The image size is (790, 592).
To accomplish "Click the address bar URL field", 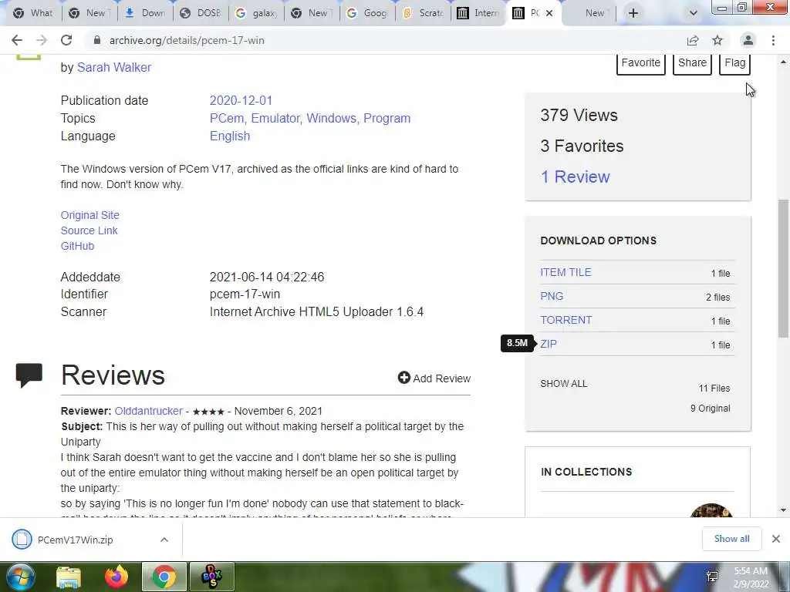I will tap(383, 40).
